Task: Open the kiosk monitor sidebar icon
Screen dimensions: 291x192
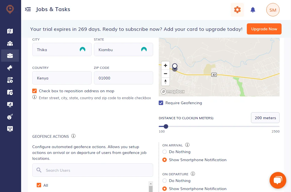Action: 10,129
